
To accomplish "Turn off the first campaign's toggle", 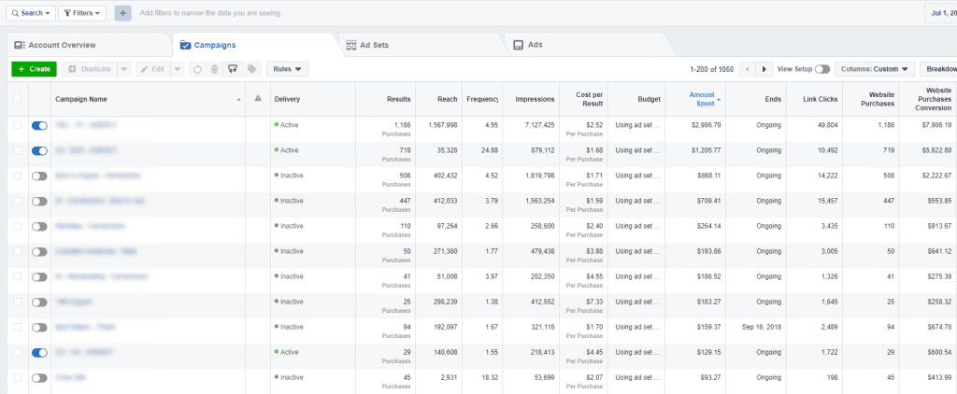I will (x=39, y=124).
